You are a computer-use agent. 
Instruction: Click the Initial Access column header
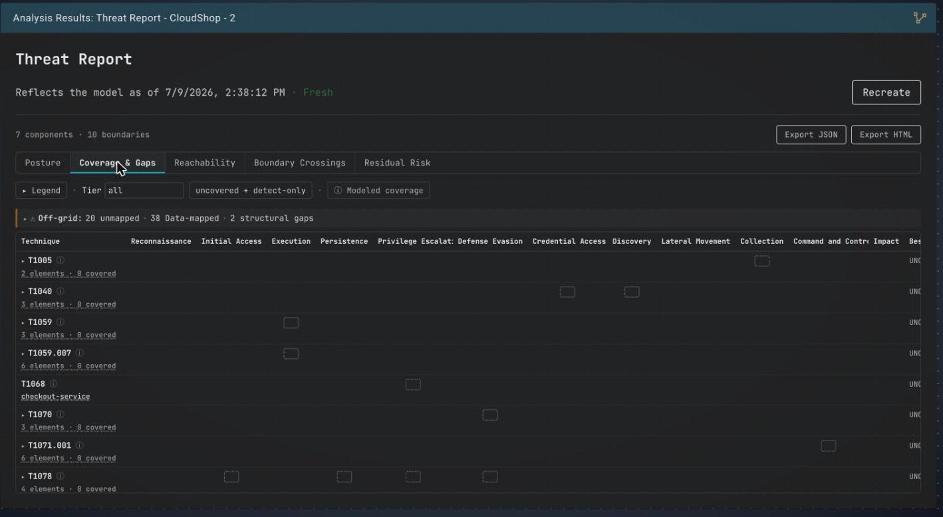pyautogui.click(x=231, y=241)
